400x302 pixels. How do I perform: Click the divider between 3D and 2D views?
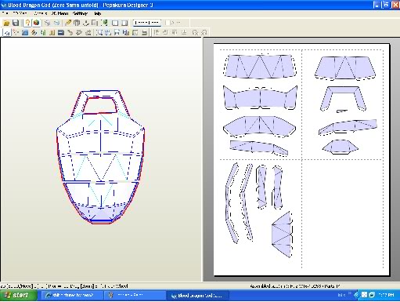[x=203, y=159]
